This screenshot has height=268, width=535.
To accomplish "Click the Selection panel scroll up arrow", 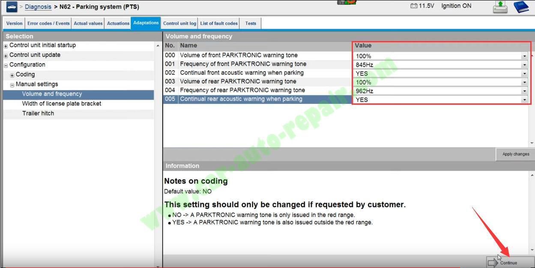I will (x=158, y=46).
